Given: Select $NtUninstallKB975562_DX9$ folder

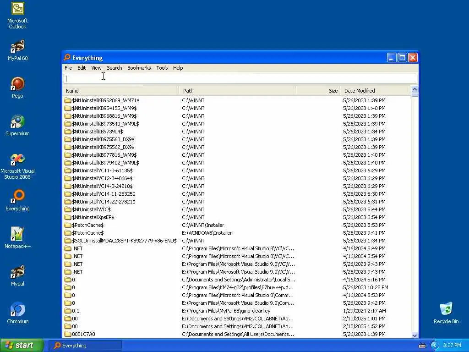Looking at the screenshot, I should (237, 147).
